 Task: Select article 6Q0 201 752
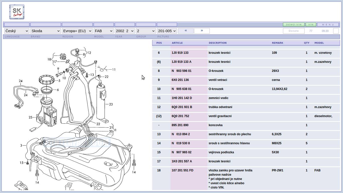tap(180, 116)
